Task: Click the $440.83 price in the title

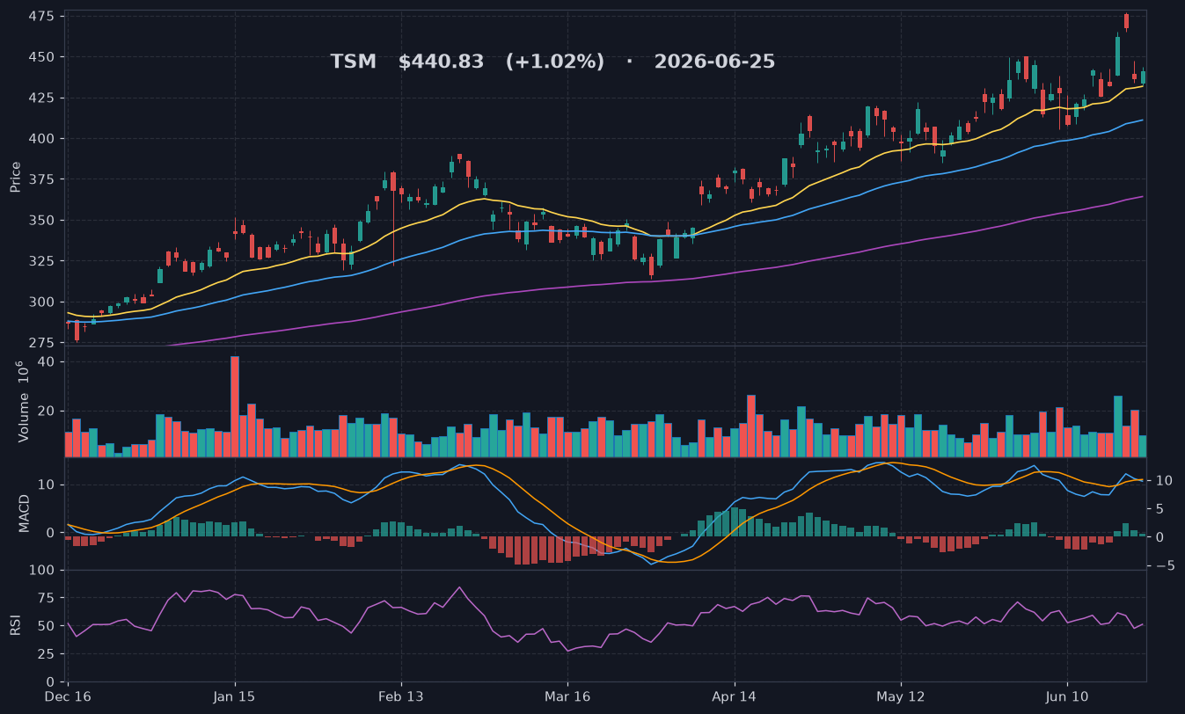Action: 441,62
